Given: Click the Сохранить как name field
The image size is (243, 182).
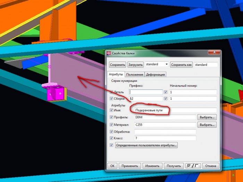Looking at the screenshot, I should [x=206, y=65].
